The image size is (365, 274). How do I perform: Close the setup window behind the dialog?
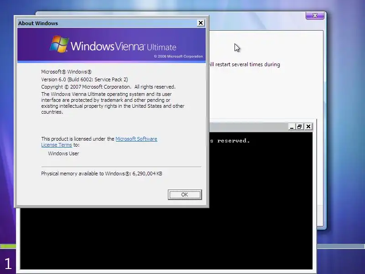coord(315,16)
